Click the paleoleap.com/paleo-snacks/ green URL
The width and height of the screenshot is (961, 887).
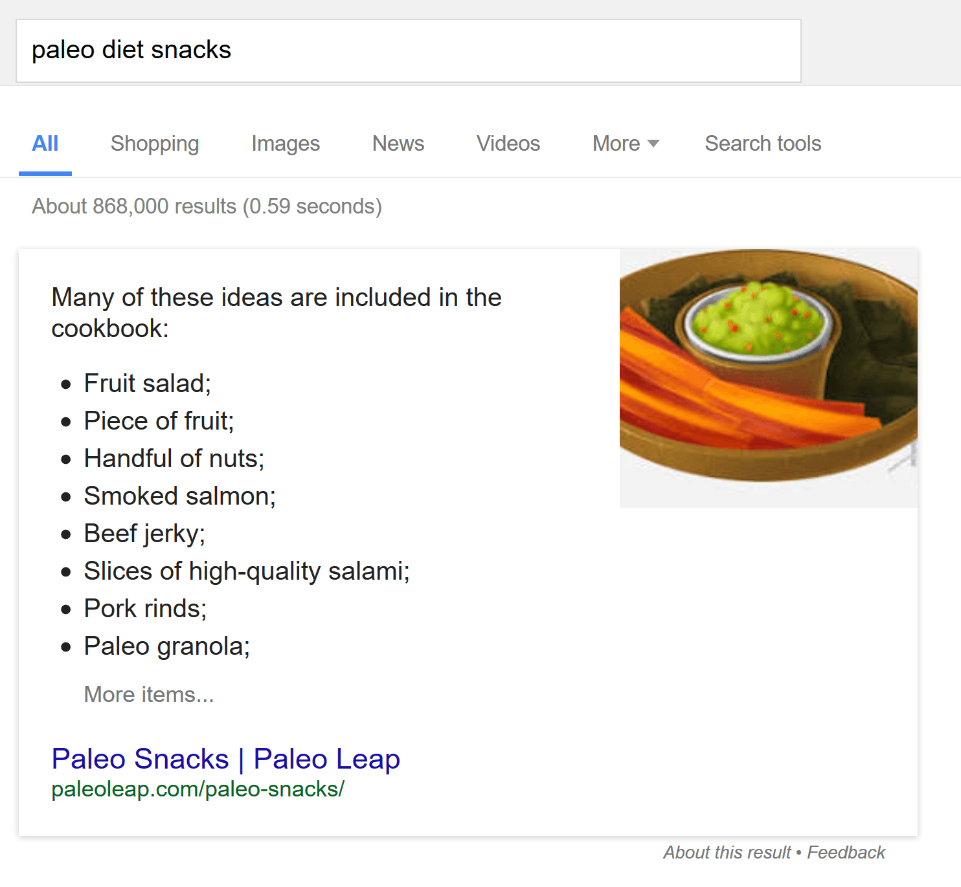tap(198, 789)
